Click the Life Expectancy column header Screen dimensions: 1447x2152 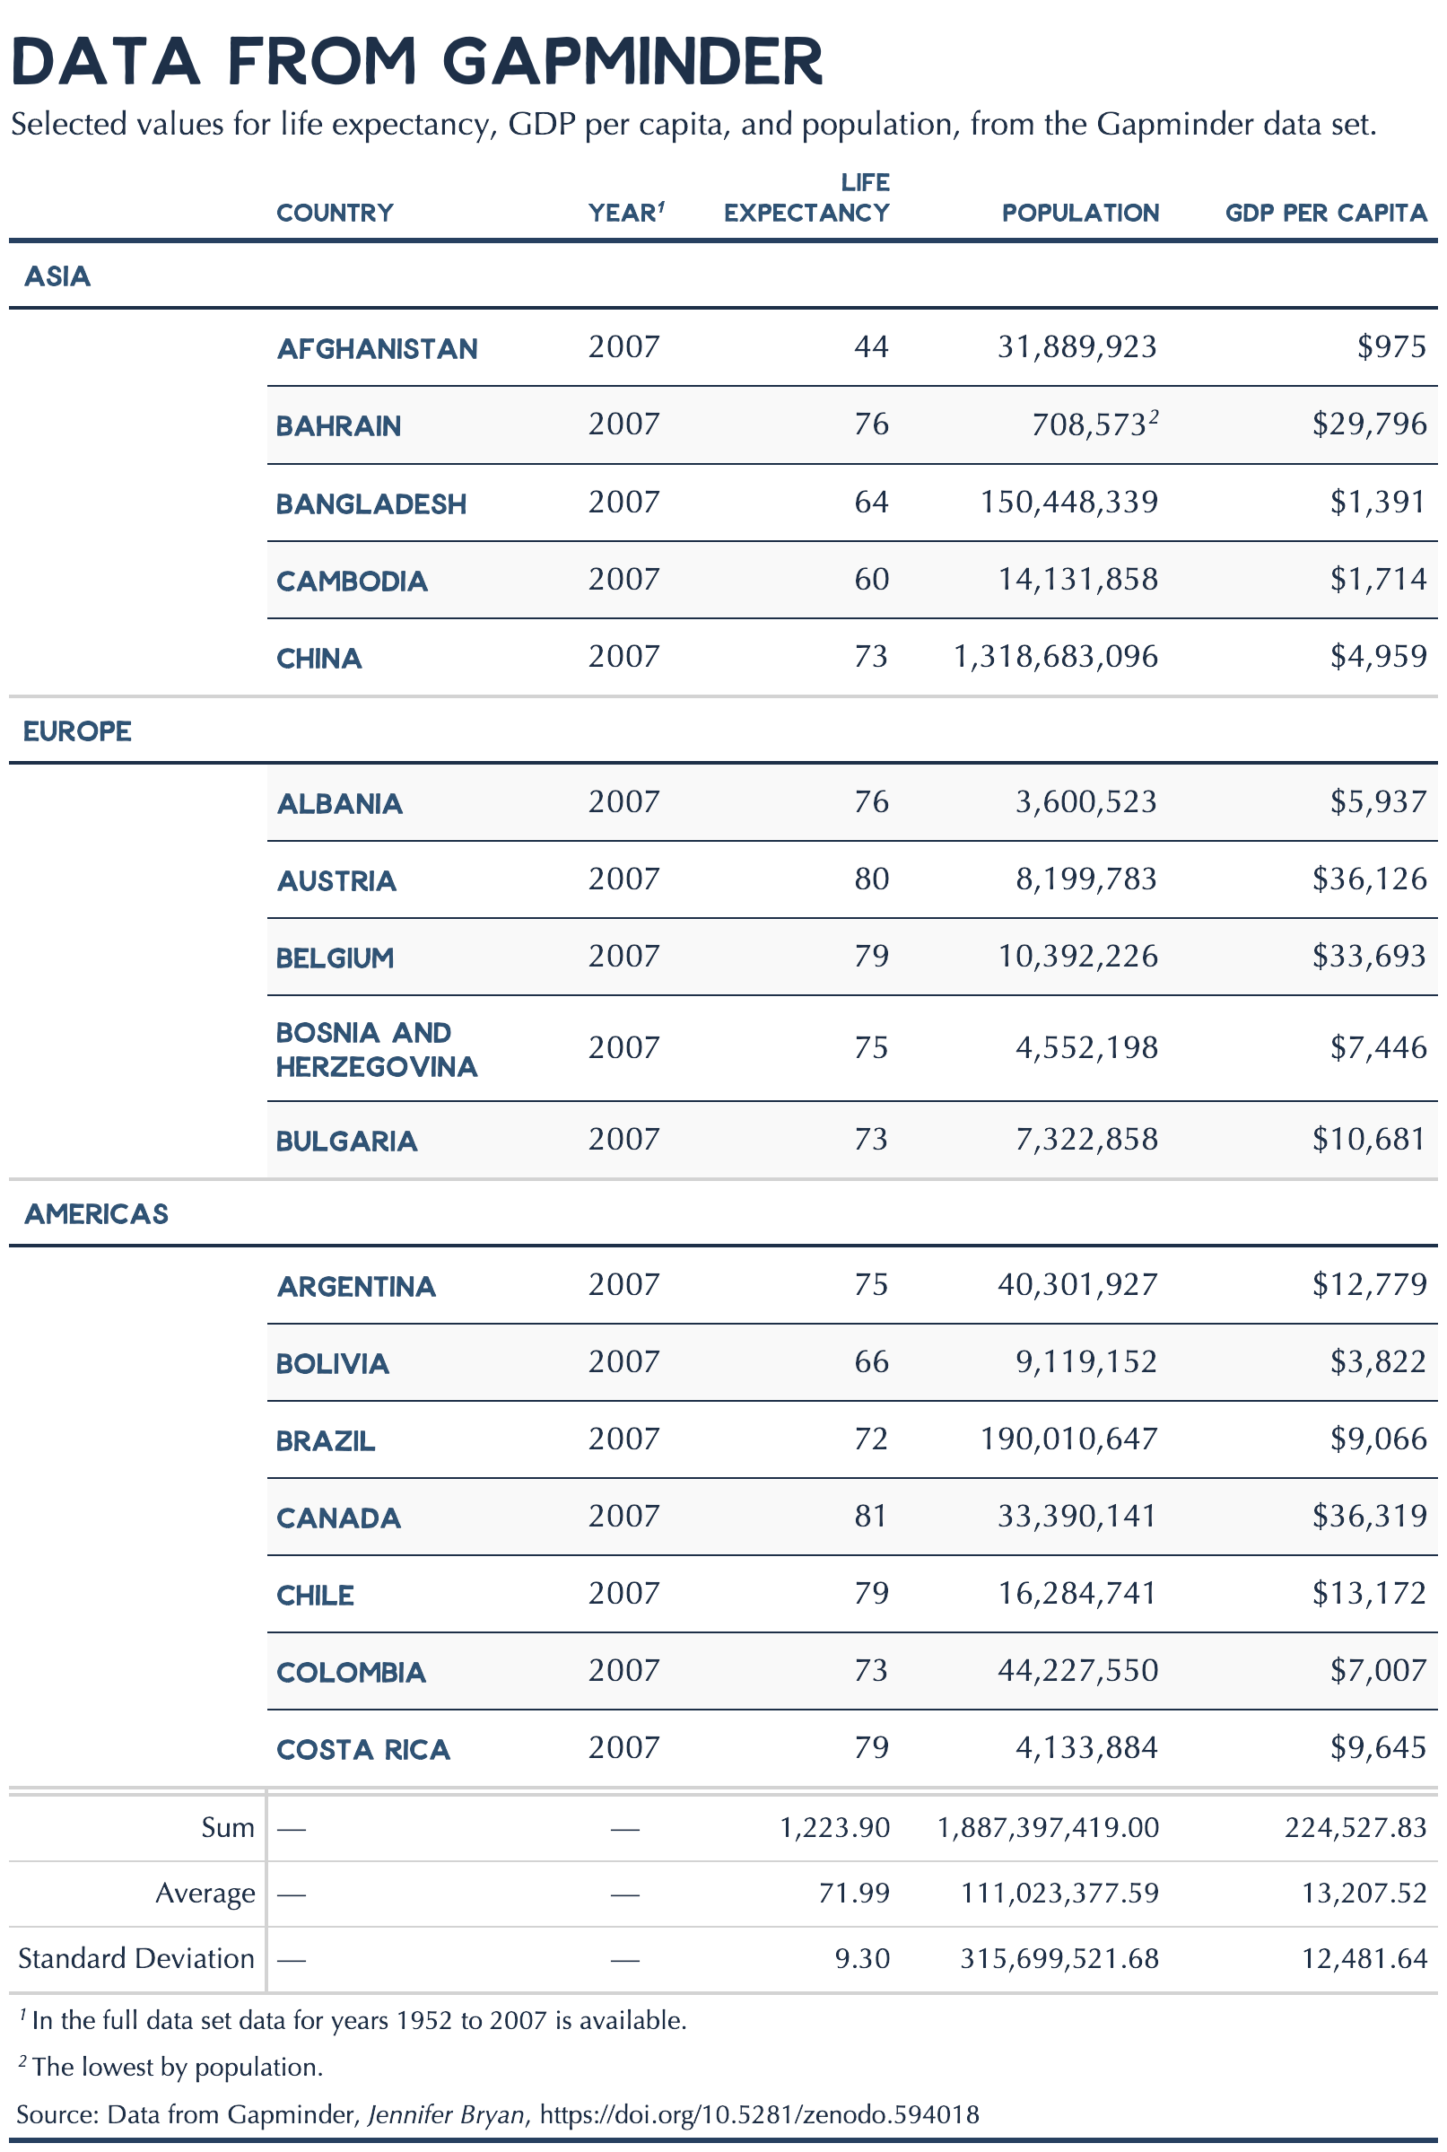point(806,197)
